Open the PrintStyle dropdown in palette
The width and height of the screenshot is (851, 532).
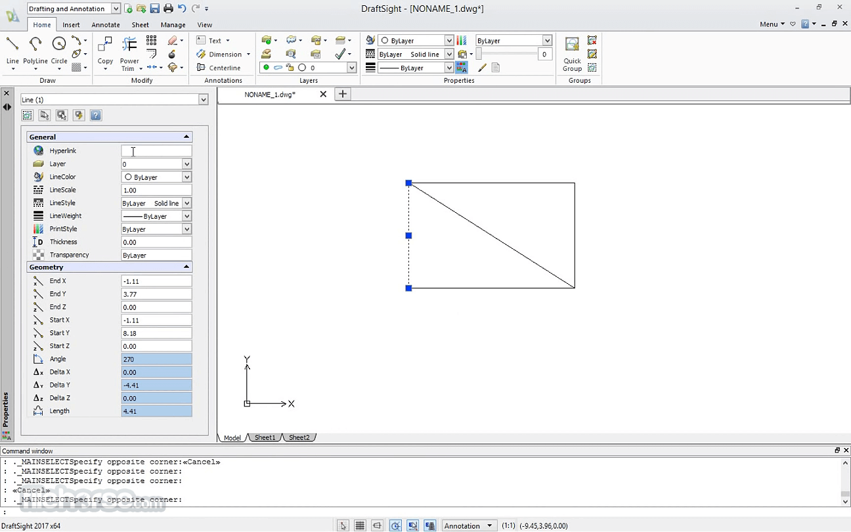pos(187,229)
